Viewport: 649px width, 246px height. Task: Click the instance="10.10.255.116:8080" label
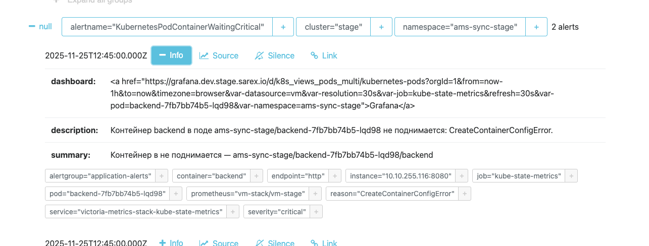click(x=401, y=176)
